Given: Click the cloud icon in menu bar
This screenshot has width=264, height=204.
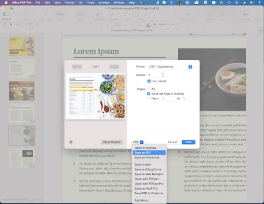Looking at the screenshot, I should coord(197,3).
